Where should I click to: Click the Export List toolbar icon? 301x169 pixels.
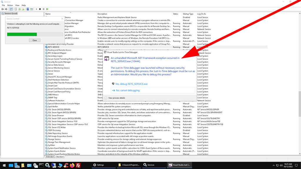[x=23, y=9]
